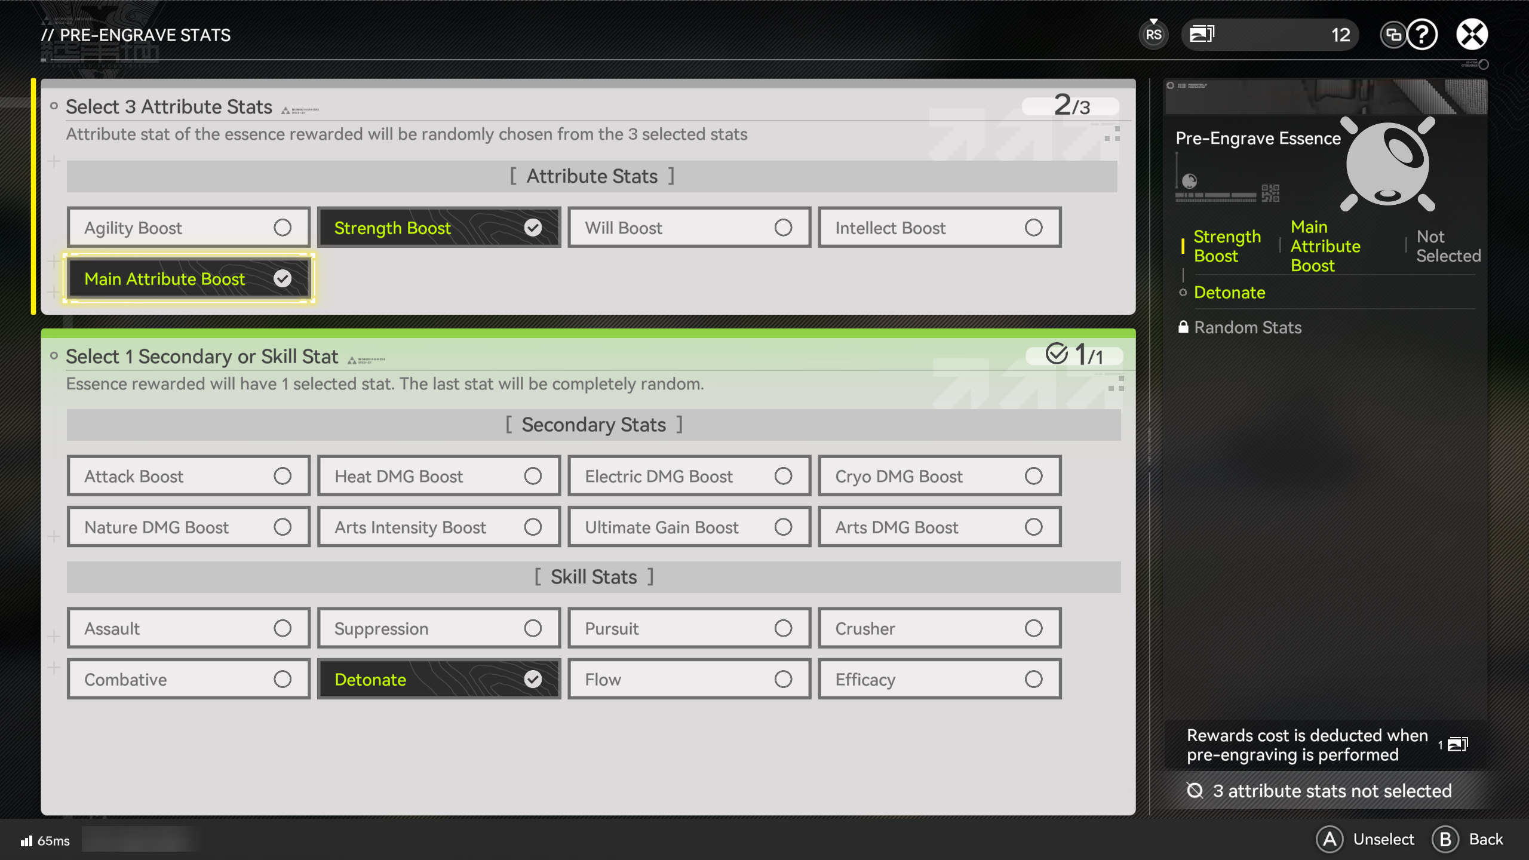Open the help question mark icon
This screenshot has height=860, width=1529.
(x=1422, y=35)
